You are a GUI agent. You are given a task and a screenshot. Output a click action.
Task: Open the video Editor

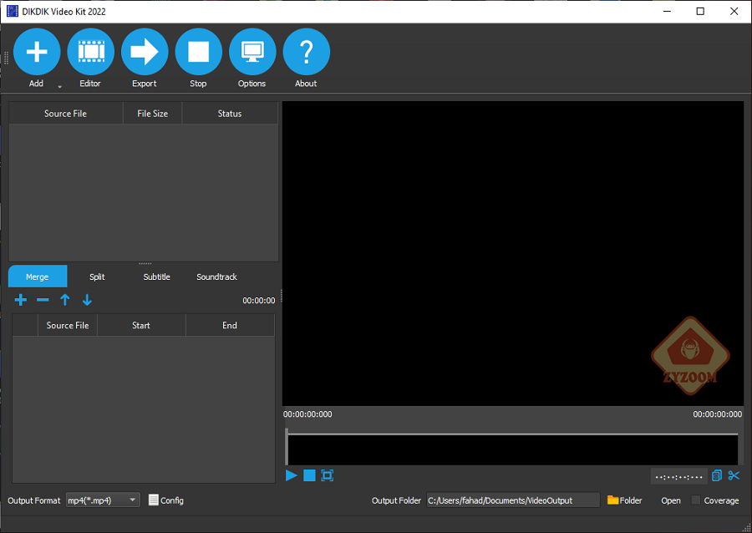click(90, 52)
